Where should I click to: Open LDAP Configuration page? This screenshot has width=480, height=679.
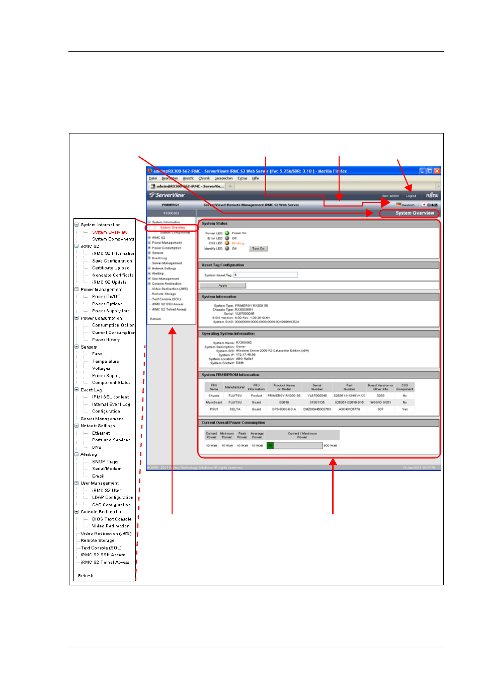pos(113,498)
